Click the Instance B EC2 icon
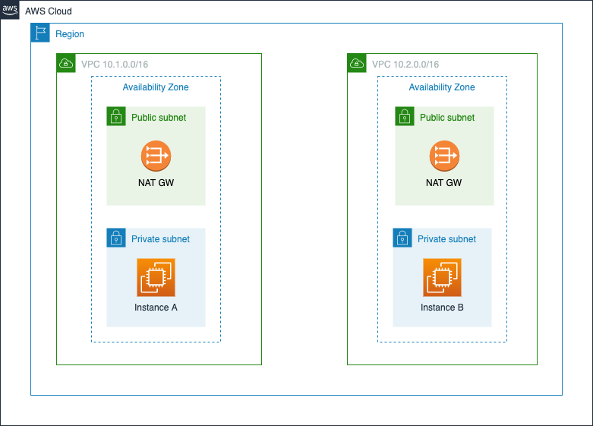Screen dimensions: 593x426 click(442, 277)
